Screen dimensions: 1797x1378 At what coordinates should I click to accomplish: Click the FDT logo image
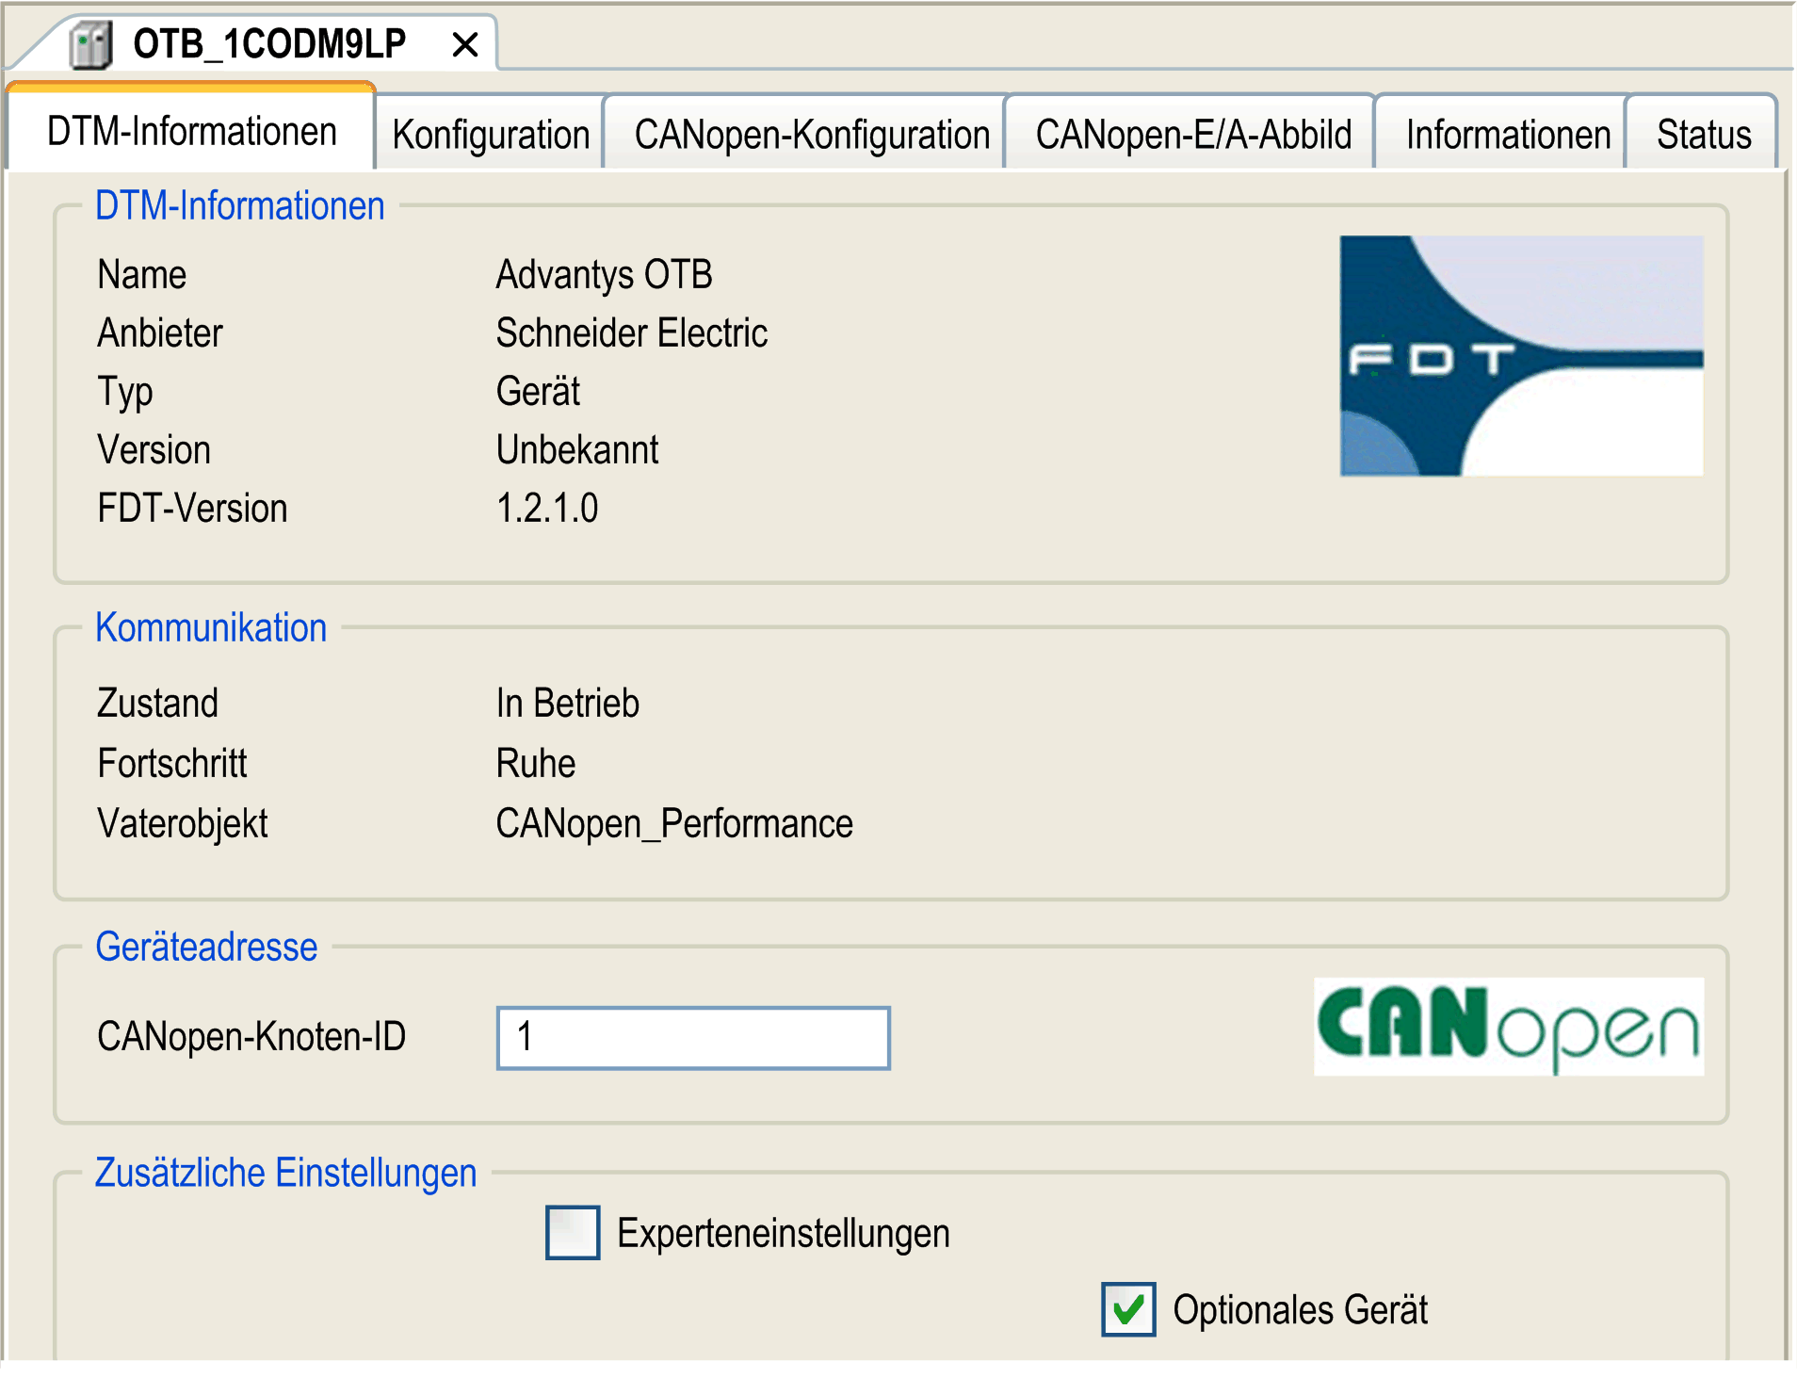pos(1521,356)
